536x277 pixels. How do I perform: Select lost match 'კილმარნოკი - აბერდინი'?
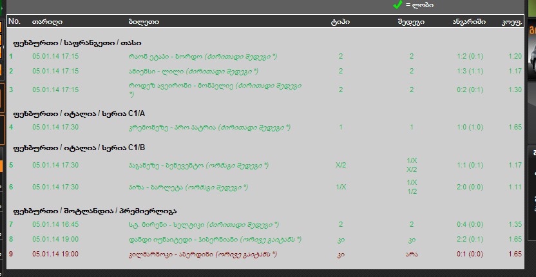pyautogui.click(x=171, y=254)
